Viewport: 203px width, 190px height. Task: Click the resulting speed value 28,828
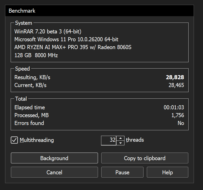175,77
